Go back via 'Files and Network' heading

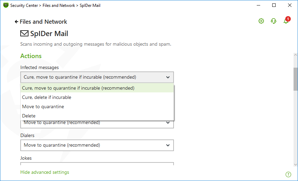point(43,22)
